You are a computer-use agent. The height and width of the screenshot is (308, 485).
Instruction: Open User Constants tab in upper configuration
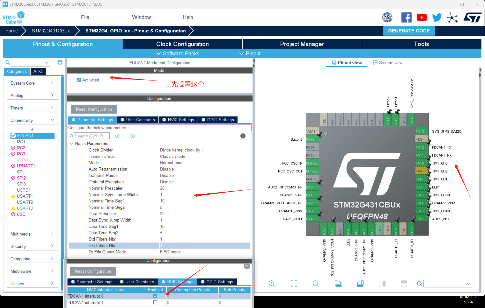click(138, 120)
